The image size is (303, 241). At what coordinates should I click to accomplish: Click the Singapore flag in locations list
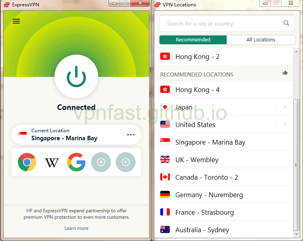165,142
